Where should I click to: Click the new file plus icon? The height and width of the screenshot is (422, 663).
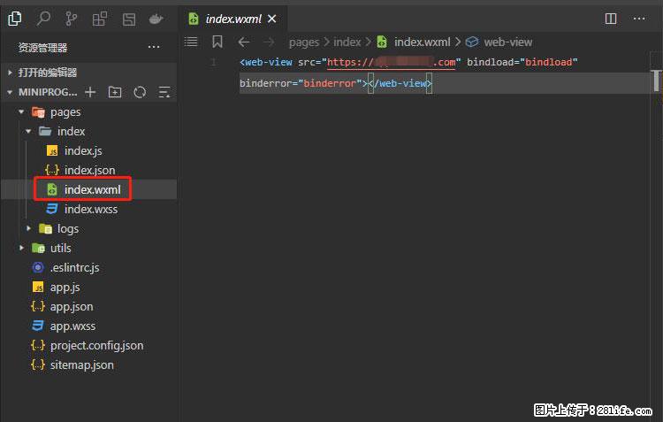(x=89, y=92)
